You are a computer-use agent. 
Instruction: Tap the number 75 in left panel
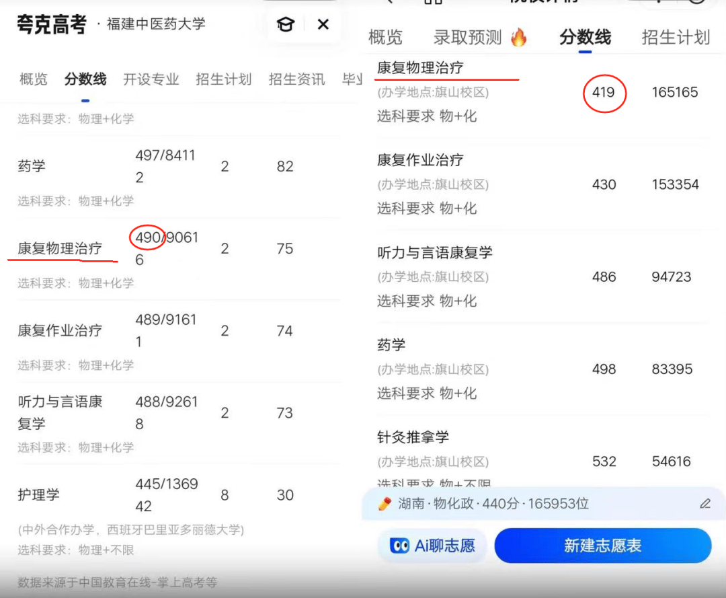[x=285, y=249]
